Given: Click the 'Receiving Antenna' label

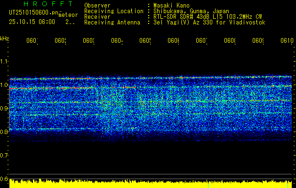Looking at the screenshot, I should 112,23.
